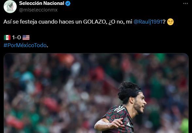The width and height of the screenshot is (192, 133).
Task: Click the United States flag emoji
Action: (26, 38)
